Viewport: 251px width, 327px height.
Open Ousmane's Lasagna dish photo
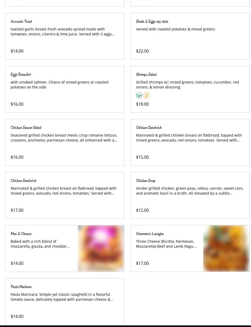click(x=226, y=248)
